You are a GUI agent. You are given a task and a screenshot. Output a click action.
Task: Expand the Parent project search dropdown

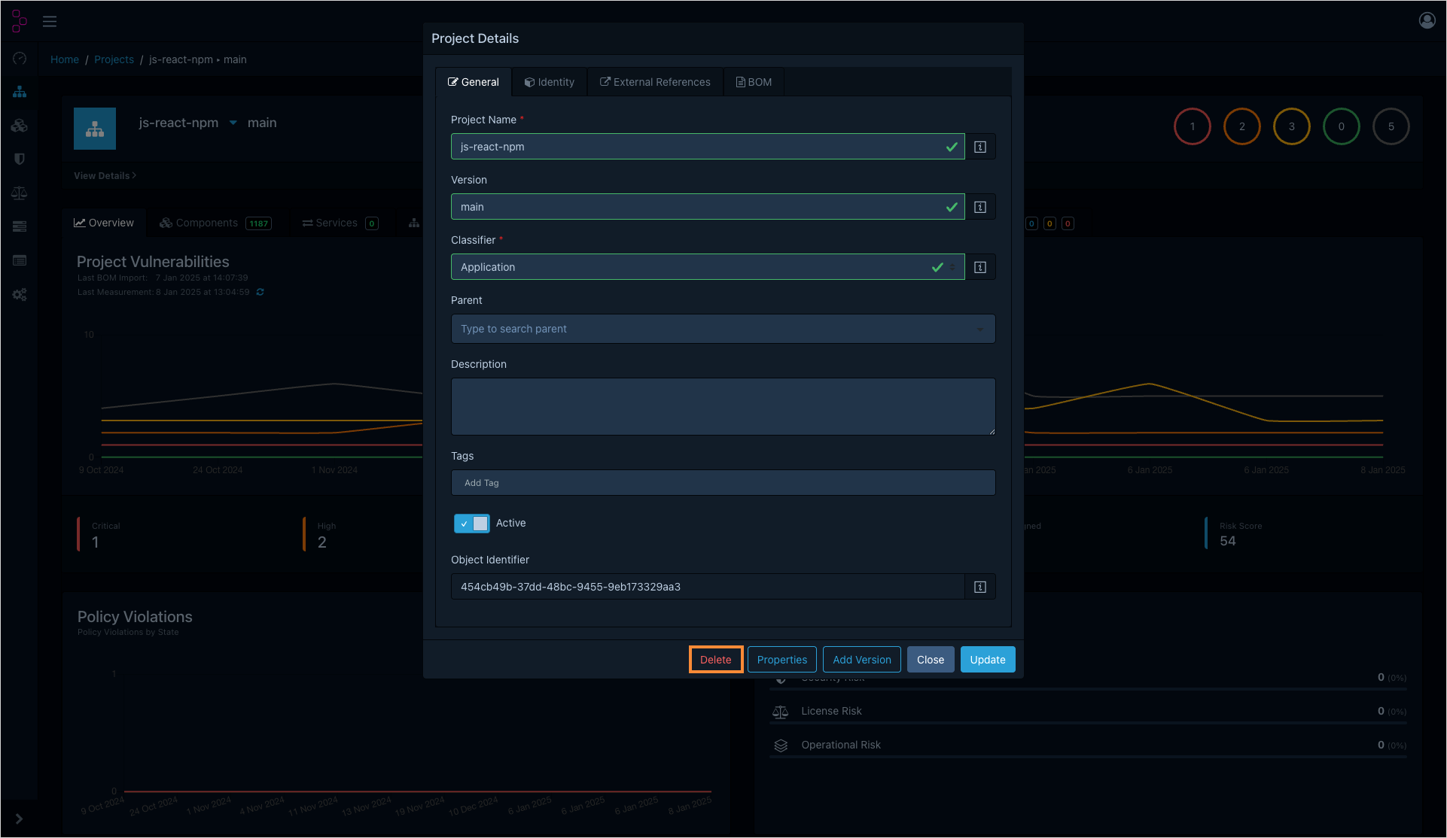point(979,329)
